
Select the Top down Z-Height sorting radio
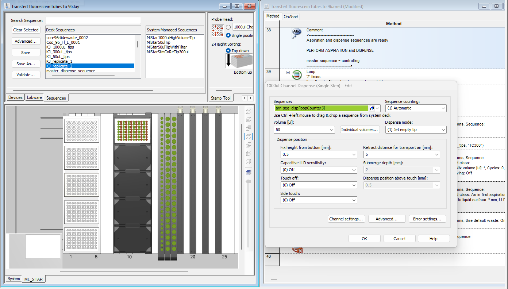pyautogui.click(x=228, y=51)
